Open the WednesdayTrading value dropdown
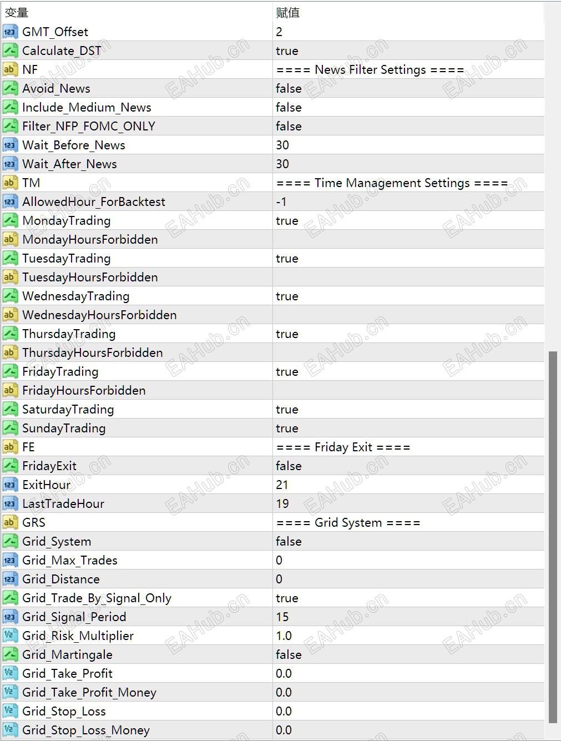 pyautogui.click(x=408, y=296)
